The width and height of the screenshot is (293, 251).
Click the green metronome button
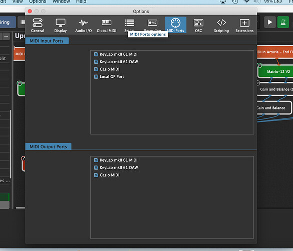coord(283,22)
